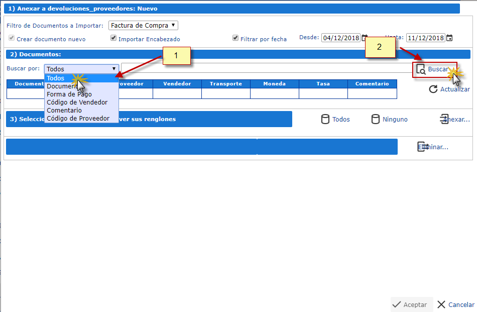This screenshot has height=312, width=477.
Task: Click the Actualizar label
Action: coord(455,89)
